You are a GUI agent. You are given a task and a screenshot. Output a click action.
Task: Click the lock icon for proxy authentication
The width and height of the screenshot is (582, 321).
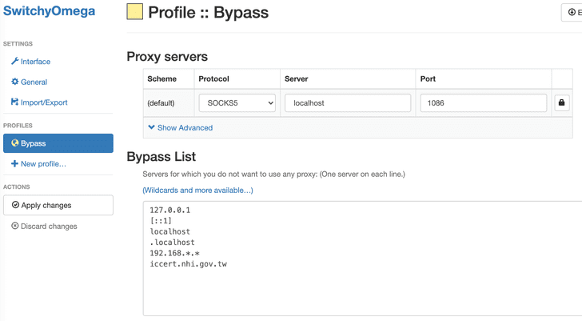click(561, 103)
